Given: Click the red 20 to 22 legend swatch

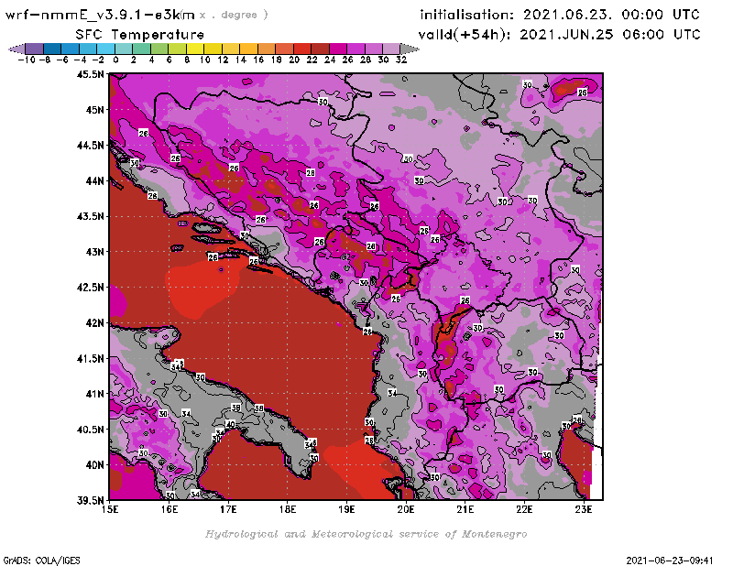Looking at the screenshot, I should 302,49.
